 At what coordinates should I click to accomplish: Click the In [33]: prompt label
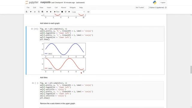point(35,29)
